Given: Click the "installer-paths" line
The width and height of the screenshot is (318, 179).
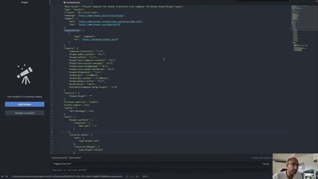Looking at the screenshot, I should (x=80, y=135).
